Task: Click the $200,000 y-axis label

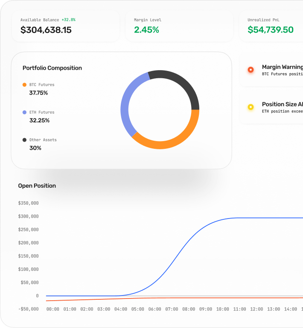Action: 29,243
